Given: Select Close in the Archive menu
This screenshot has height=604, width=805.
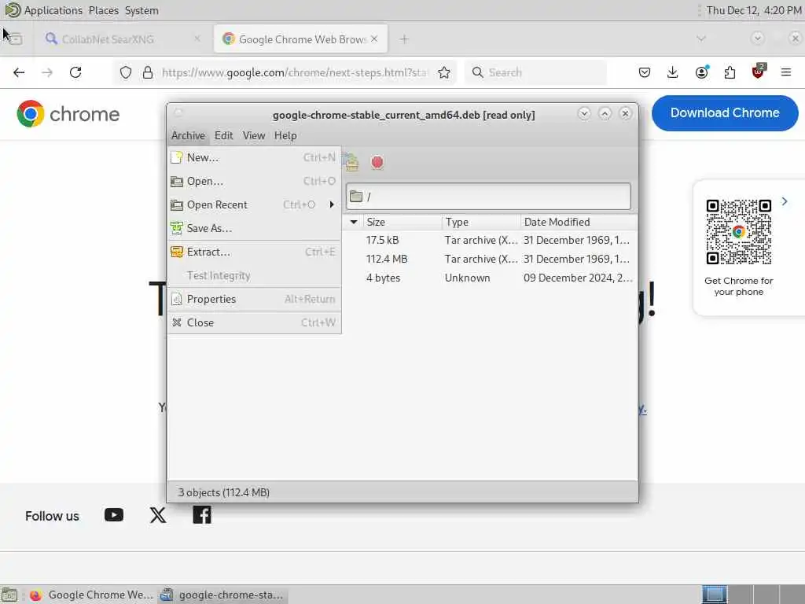Looking at the screenshot, I should 254,322.
